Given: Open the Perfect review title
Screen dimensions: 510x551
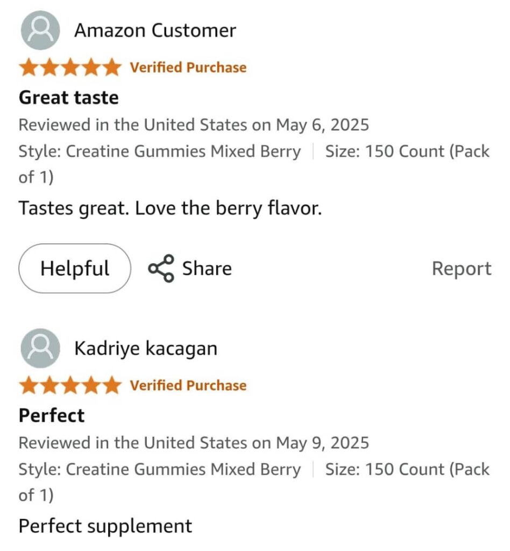Looking at the screenshot, I should coord(52,415).
